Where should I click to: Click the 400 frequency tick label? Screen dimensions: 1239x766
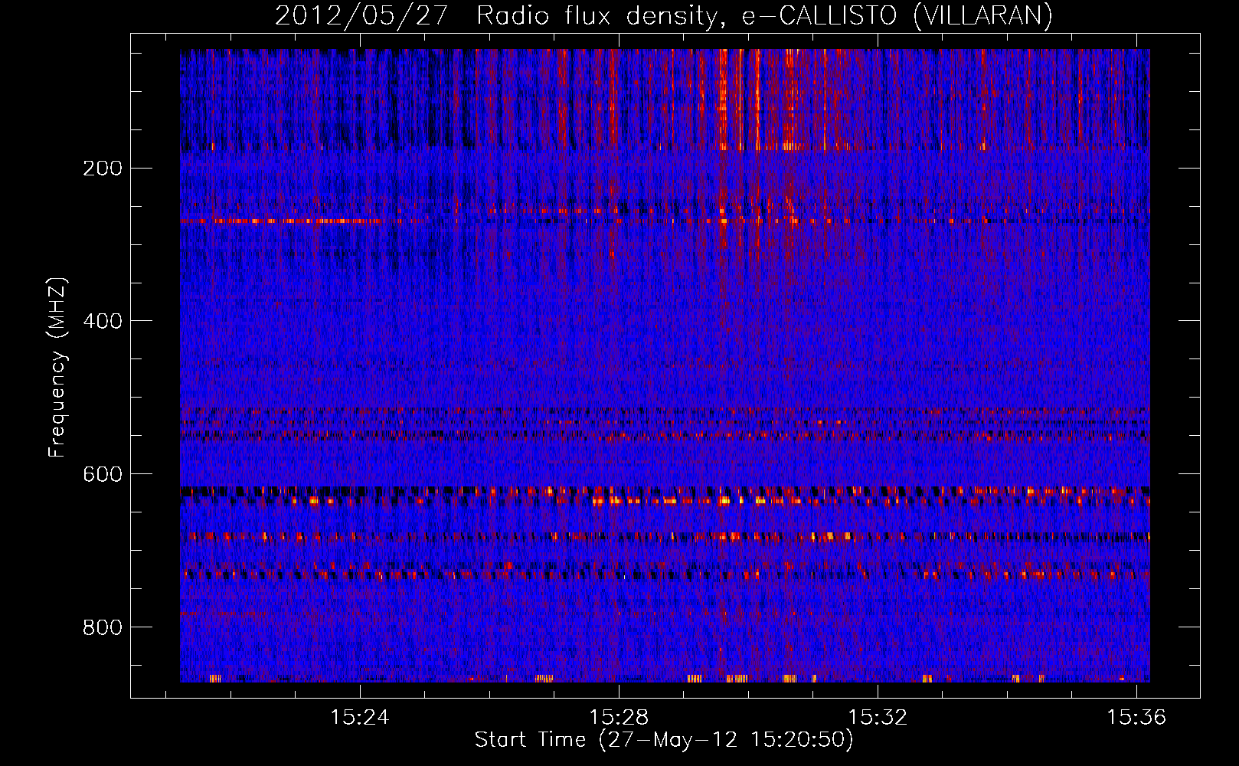pos(103,321)
